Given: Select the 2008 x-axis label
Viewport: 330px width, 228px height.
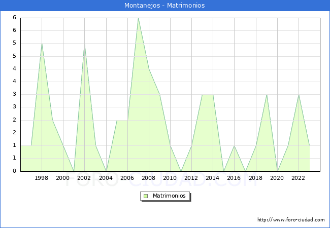Looking at the screenshot, I should tap(148, 178).
